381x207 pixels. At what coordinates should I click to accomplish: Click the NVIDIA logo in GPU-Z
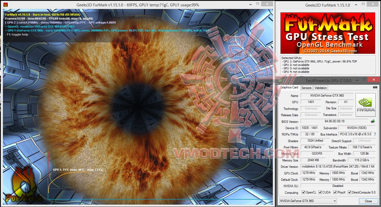[365, 105]
